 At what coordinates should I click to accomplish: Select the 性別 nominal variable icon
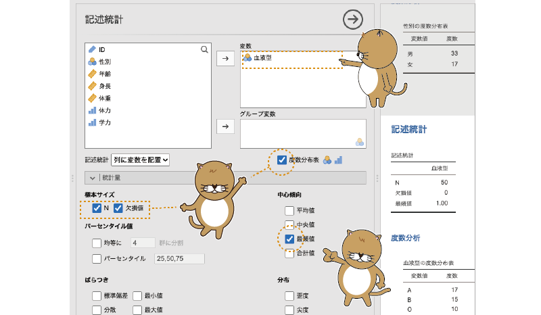pyautogui.click(x=92, y=62)
